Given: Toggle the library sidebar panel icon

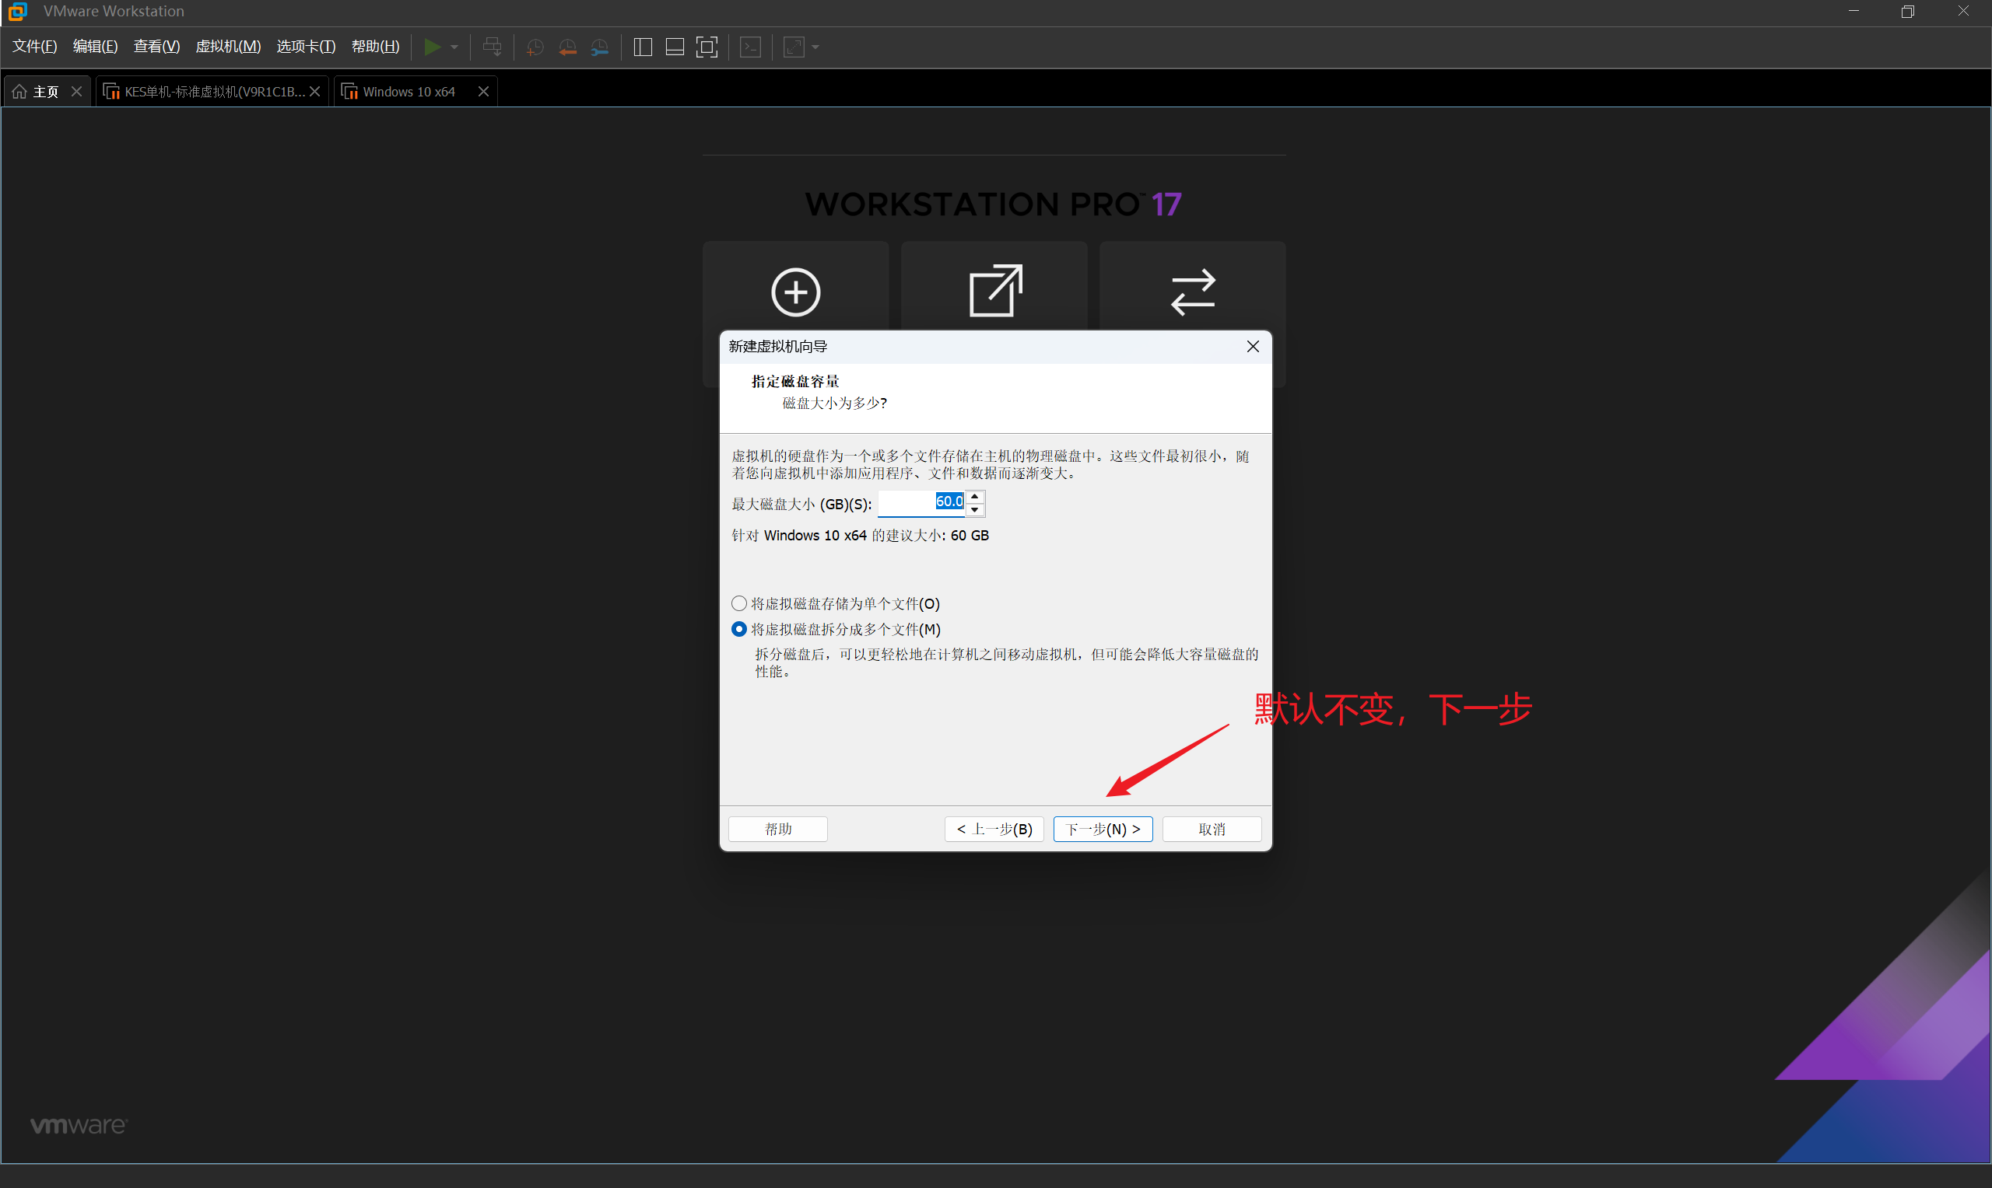Looking at the screenshot, I should (643, 47).
